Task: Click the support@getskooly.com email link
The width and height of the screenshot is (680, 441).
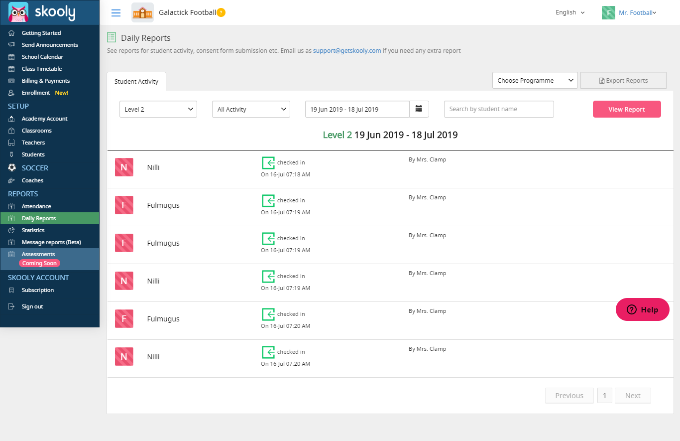Action: [347, 51]
